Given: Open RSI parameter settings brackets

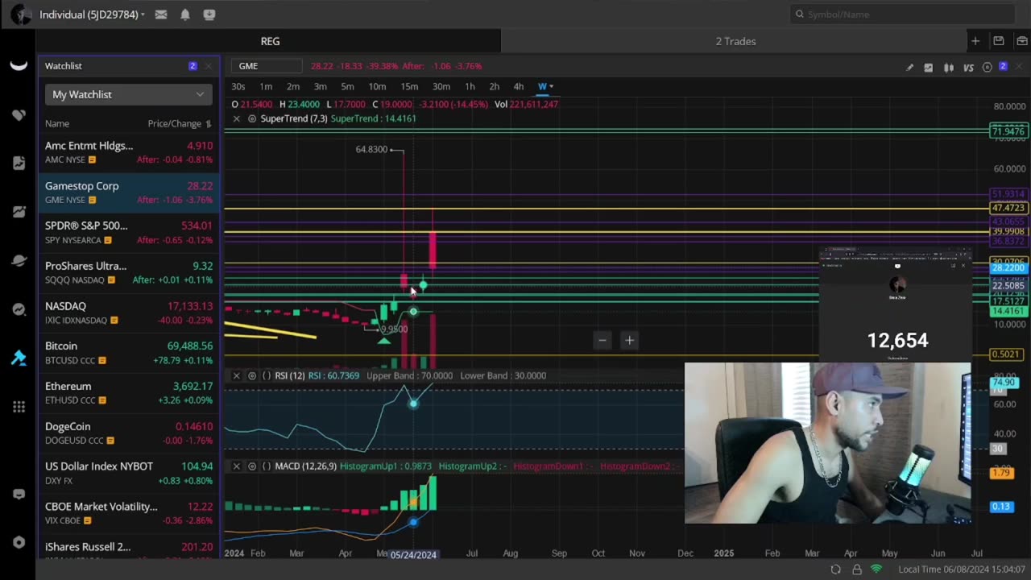Looking at the screenshot, I should pos(267,375).
